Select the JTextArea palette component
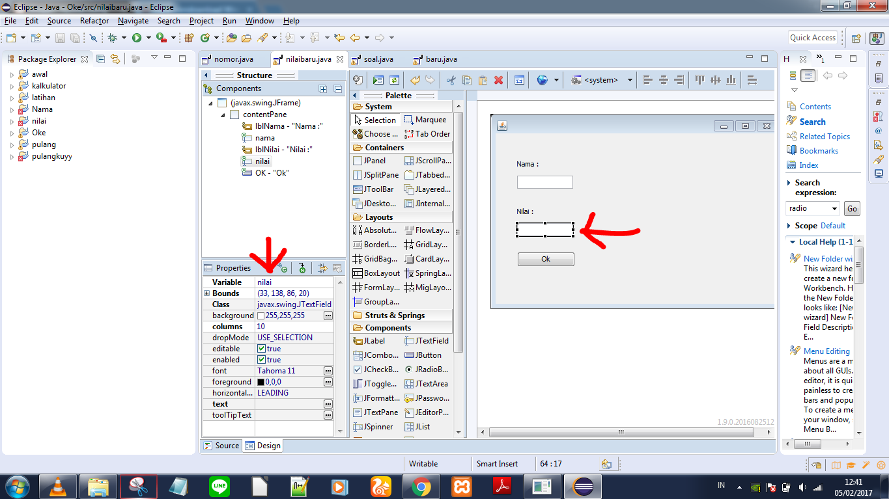 point(427,384)
